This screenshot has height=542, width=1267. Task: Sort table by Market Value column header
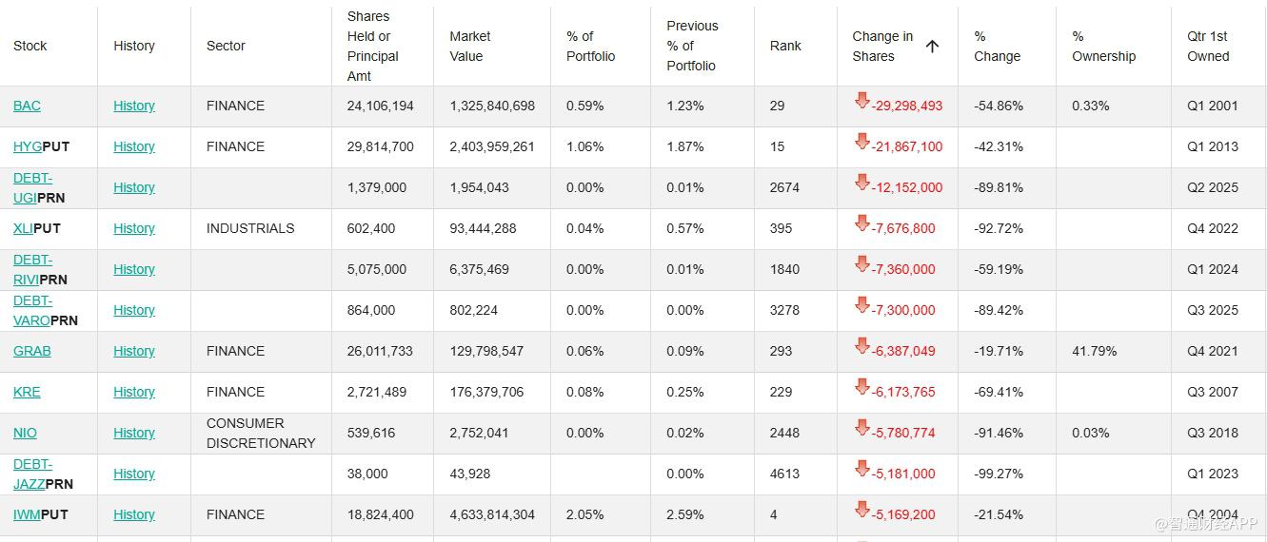coord(469,47)
